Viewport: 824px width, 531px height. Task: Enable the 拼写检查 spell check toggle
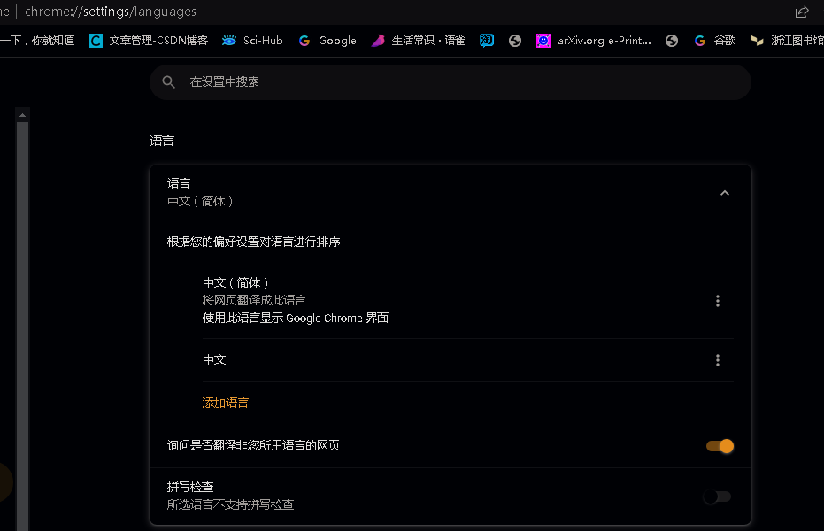(x=717, y=496)
